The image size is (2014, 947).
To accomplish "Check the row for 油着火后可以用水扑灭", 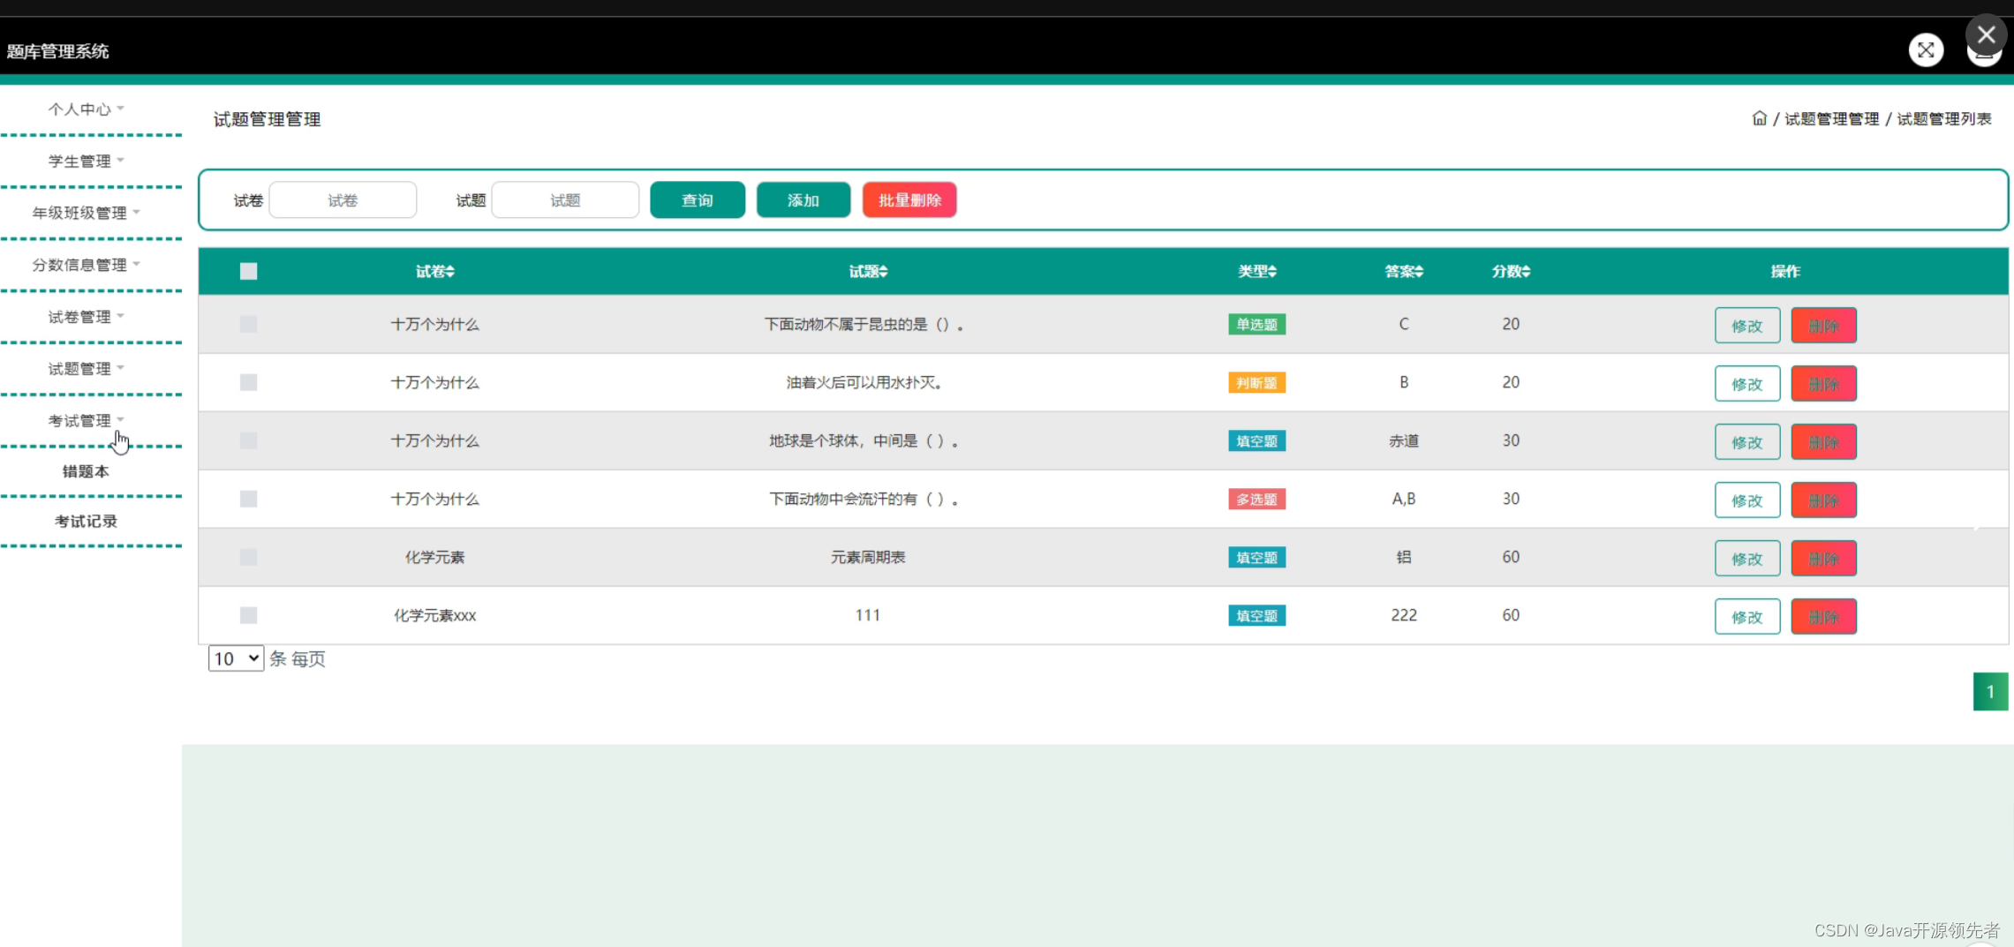I will pos(248,382).
